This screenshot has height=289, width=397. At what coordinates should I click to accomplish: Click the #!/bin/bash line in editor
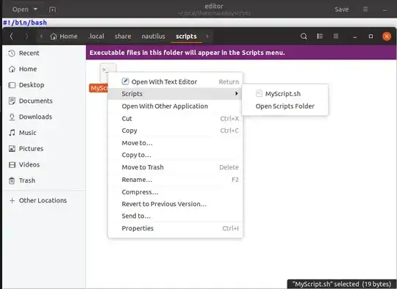click(x=25, y=23)
